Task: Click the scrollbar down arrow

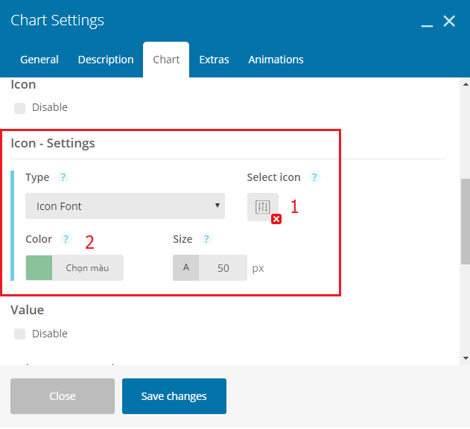Action: point(466,358)
